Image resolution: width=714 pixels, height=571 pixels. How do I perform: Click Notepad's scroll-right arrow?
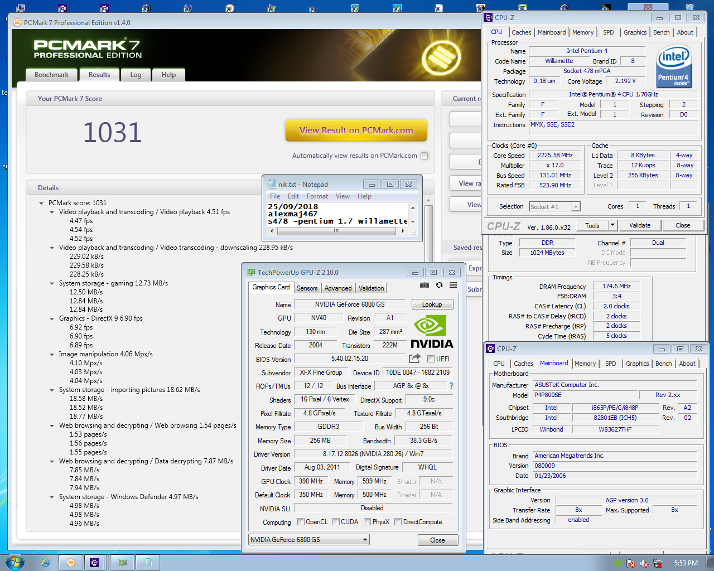tap(403, 231)
